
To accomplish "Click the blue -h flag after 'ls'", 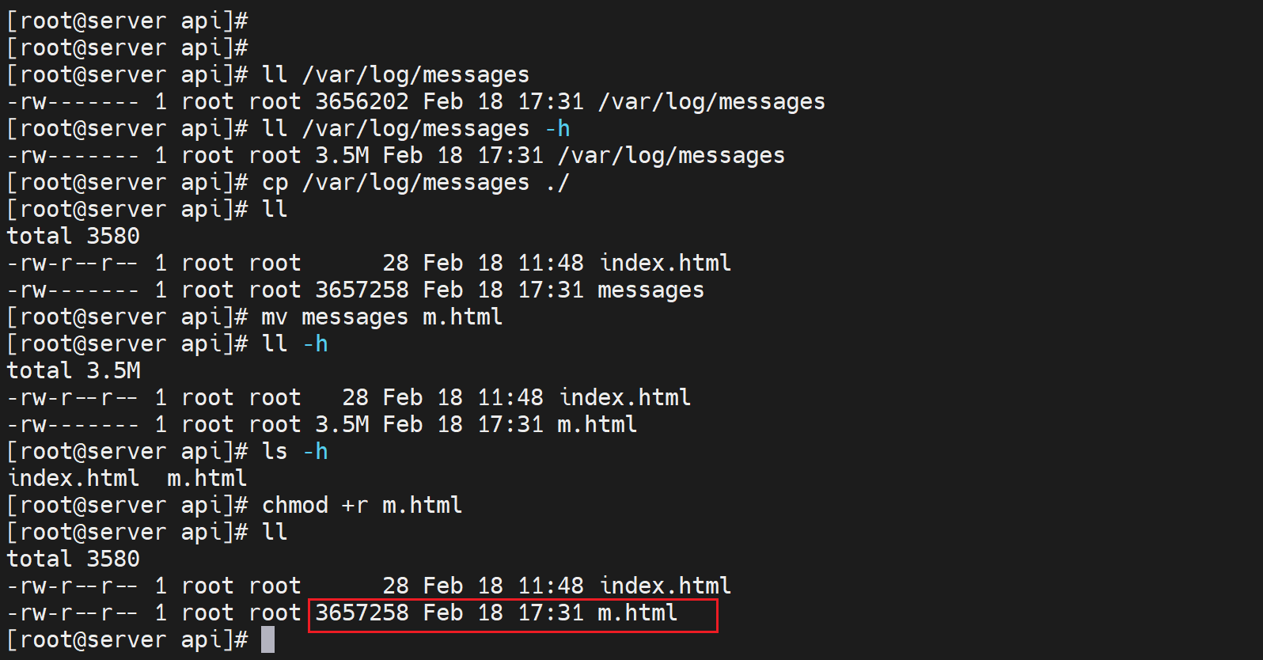I will click(x=316, y=451).
